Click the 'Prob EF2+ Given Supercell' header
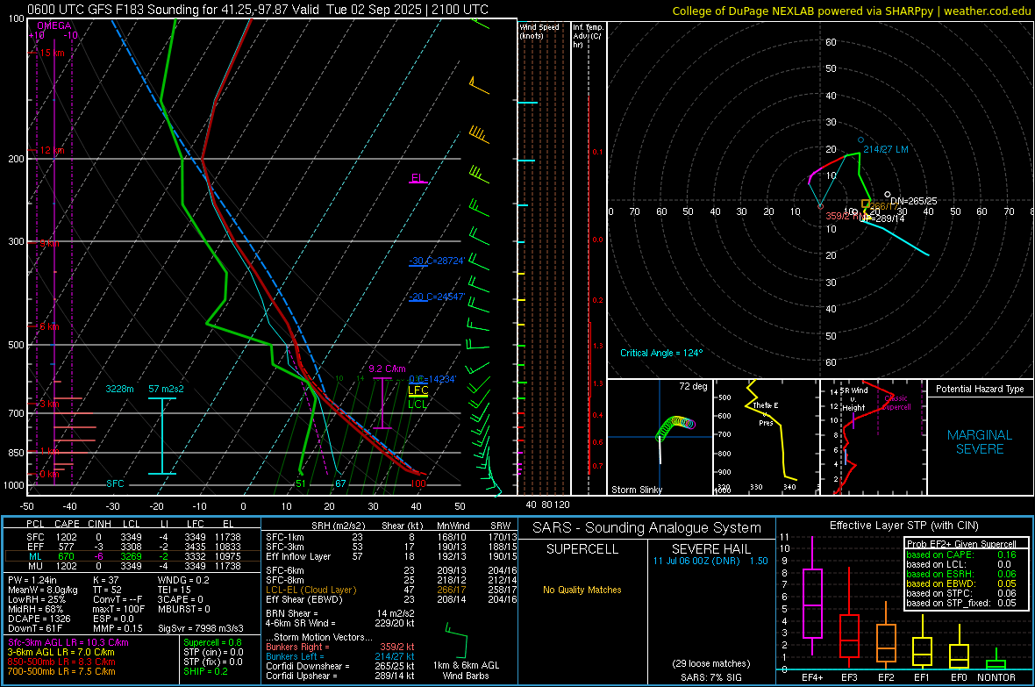Image resolution: width=1035 pixels, height=687 pixels. pos(961,544)
